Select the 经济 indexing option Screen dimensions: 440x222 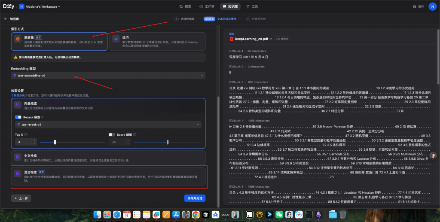157,41
